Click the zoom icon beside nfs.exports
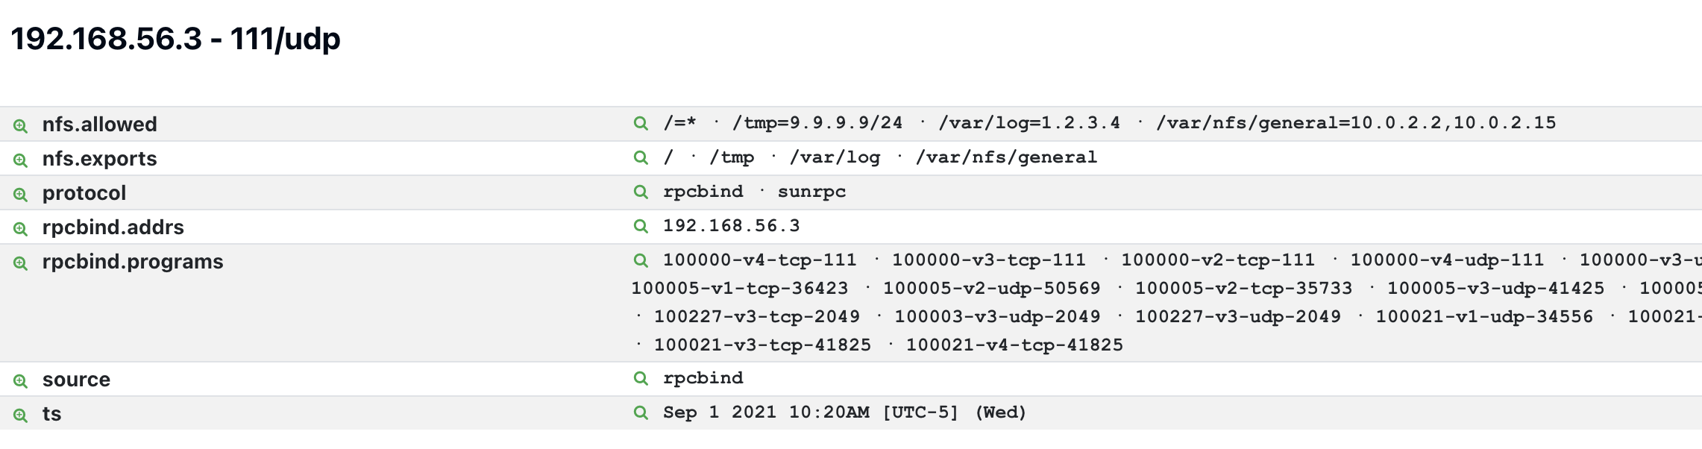1702x449 pixels. click(x=20, y=160)
